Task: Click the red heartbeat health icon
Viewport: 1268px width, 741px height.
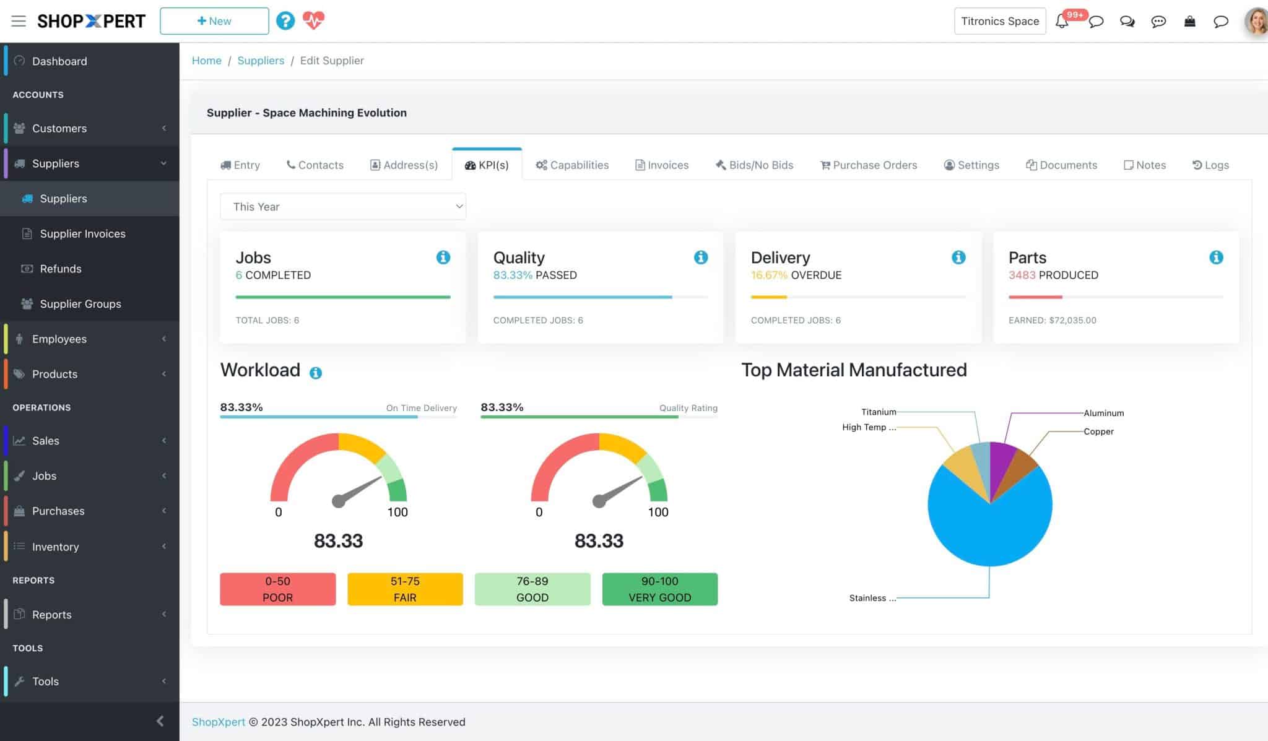Action: coord(313,20)
